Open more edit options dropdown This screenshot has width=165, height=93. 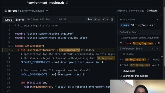point(107,19)
